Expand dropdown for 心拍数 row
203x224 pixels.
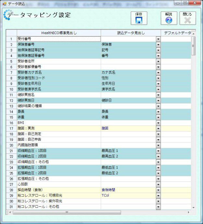click(158, 184)
